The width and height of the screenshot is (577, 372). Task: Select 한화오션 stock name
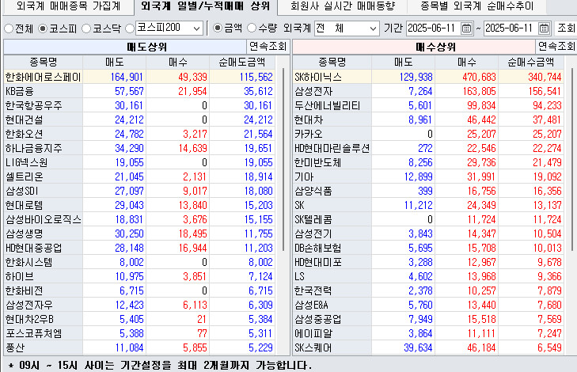click(x=25, y=134)
